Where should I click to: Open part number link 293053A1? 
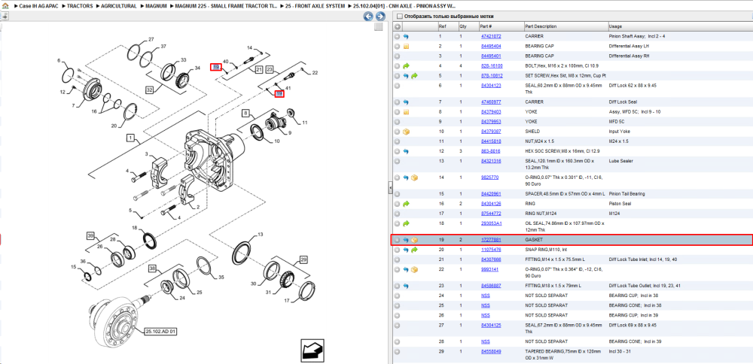[491, 223]
